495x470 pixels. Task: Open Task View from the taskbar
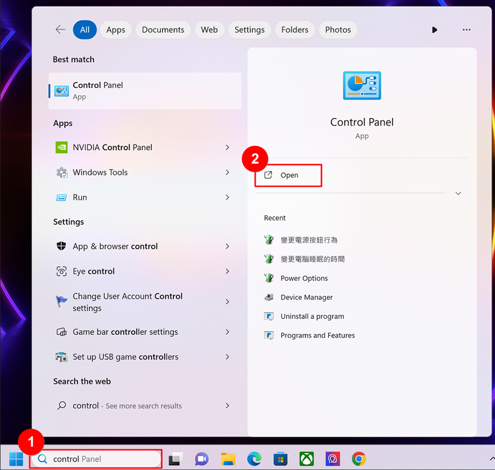(176, 459)
